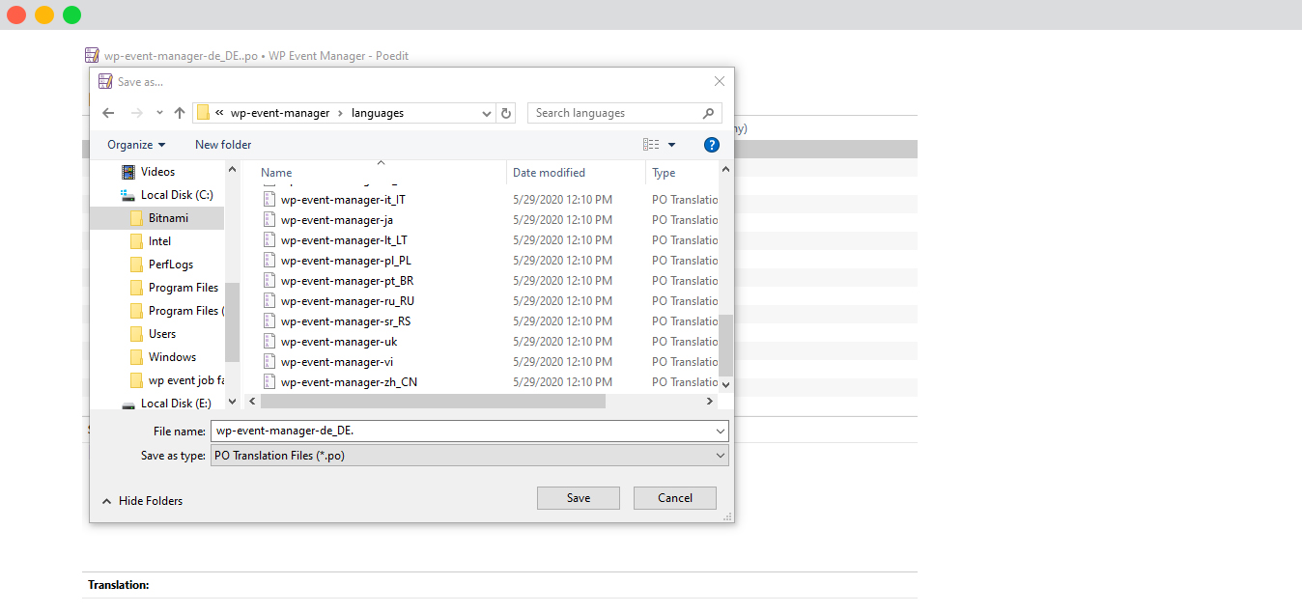Viewport: 1302px width, 613px height.
Task: Click the Save button
Action: pyautogui.click(x=579, y=498)
